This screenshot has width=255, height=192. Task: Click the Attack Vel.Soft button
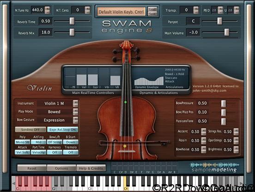23,152
